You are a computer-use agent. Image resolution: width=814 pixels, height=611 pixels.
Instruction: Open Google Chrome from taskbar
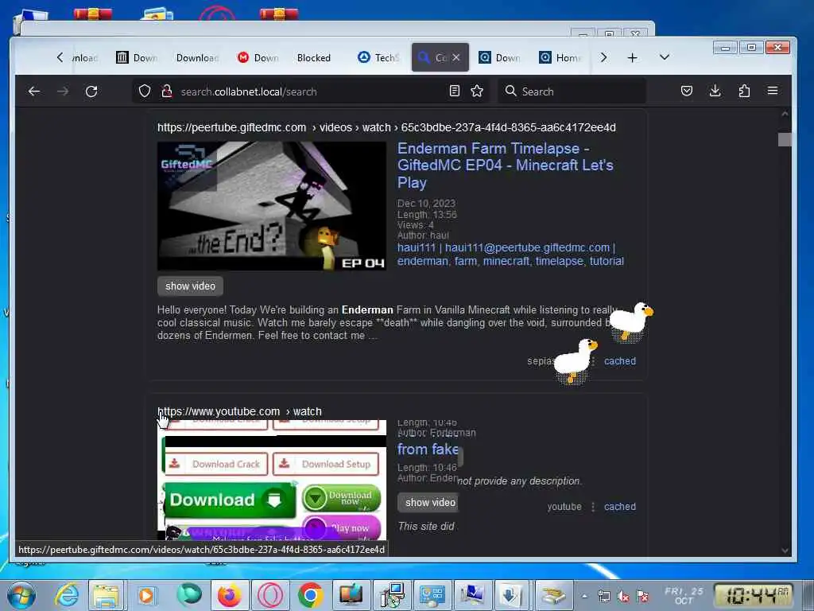310,595
